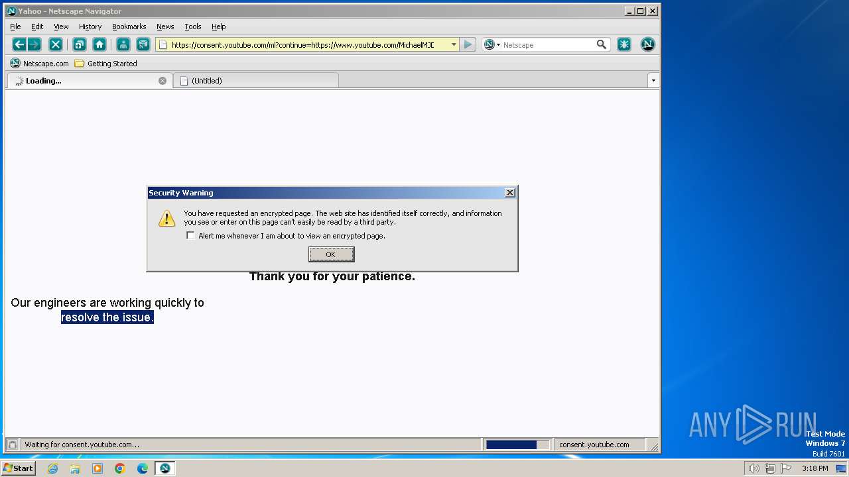This screenshot has width=849, height=477.
Task: Click OK in the Security Warning dialog
Action: pyautogui.click(x=331, y=254)
